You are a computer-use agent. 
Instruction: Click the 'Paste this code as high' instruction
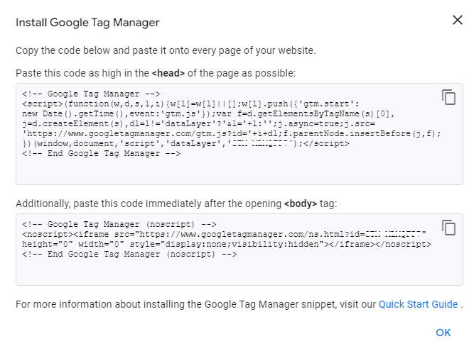coord(156,73)
